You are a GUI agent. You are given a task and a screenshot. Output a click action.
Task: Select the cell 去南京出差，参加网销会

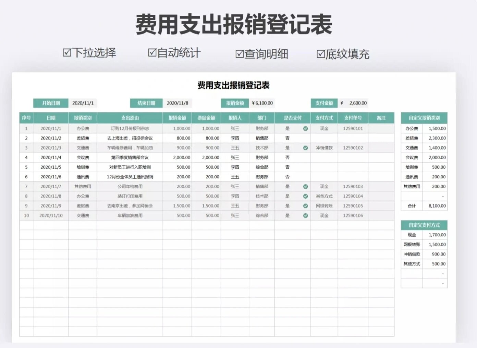pyautogui.click(x=130, y=206)
